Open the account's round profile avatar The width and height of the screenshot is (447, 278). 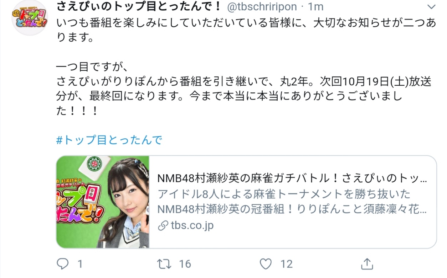pyautogui.click(x=30, y=18)
